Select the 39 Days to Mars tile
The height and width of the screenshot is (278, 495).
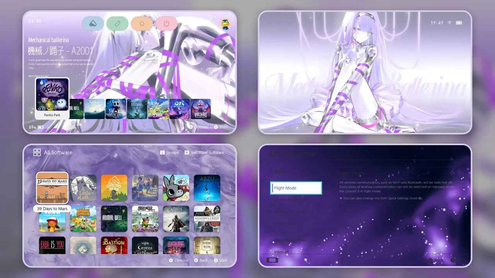(x=52, y=188)
